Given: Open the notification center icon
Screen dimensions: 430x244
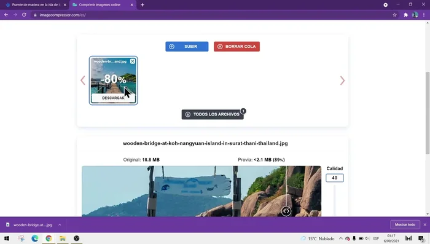Looking at the screenshot, I should pos(421,238).
